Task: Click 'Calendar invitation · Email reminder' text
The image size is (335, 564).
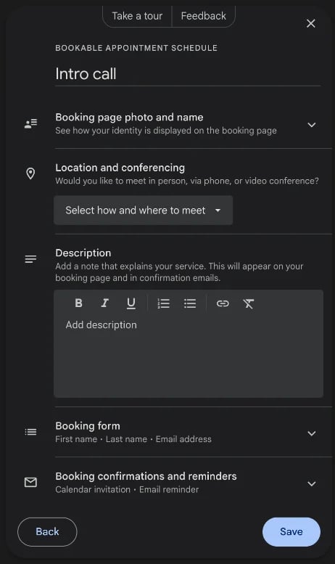Action: [x=127, y=489]
